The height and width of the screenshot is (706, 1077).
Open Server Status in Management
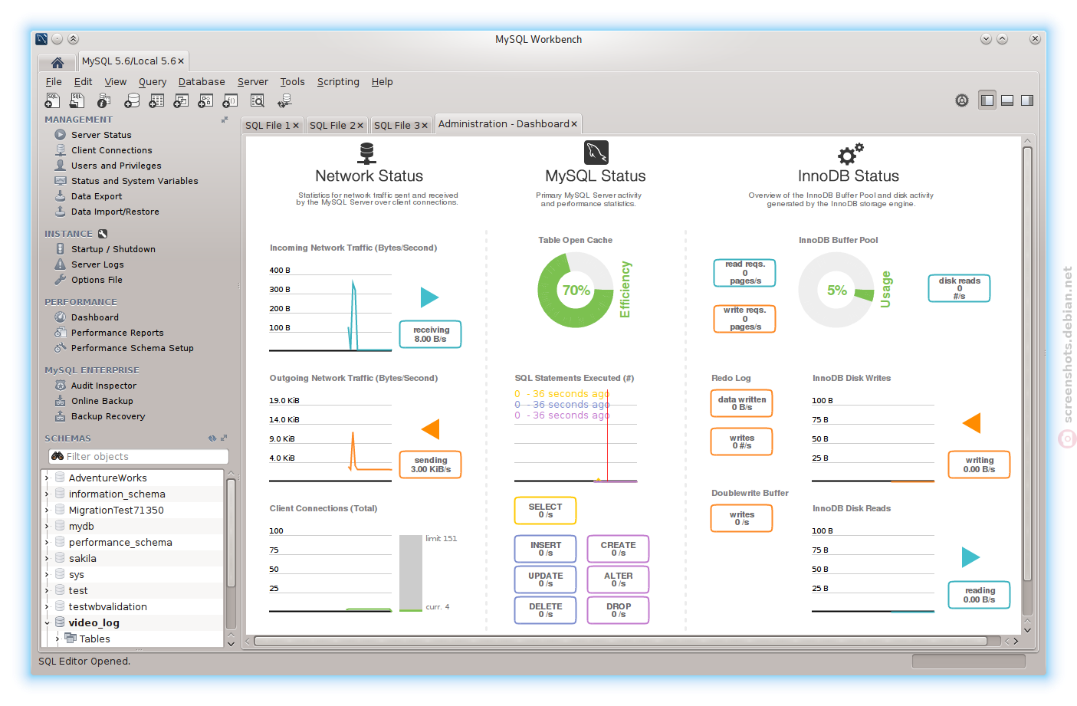coord(101,135)
